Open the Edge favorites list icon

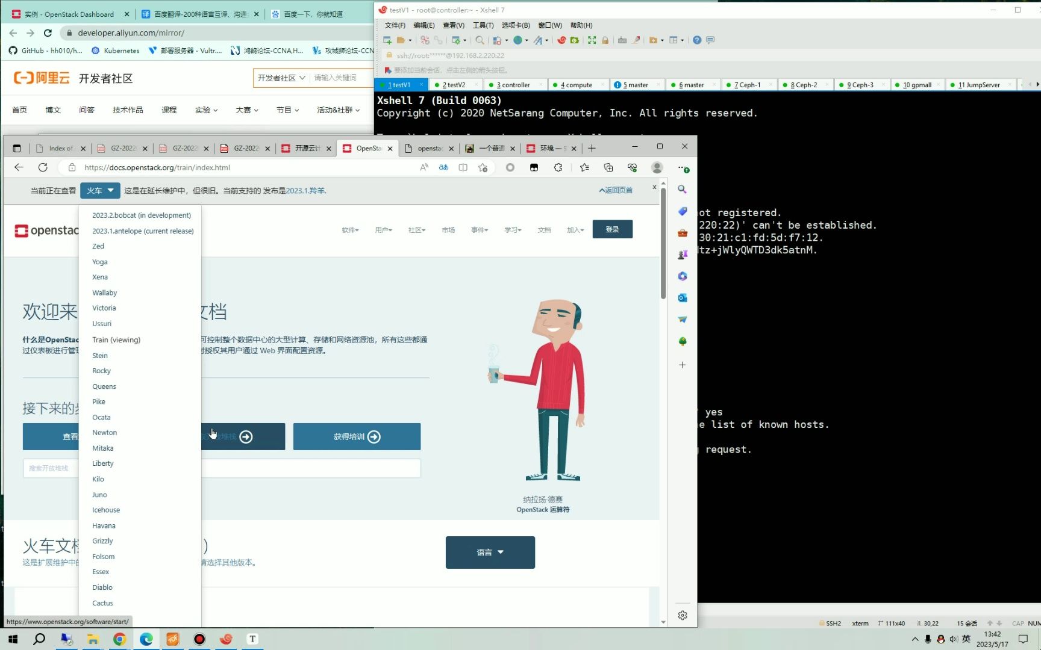(584, 167)
